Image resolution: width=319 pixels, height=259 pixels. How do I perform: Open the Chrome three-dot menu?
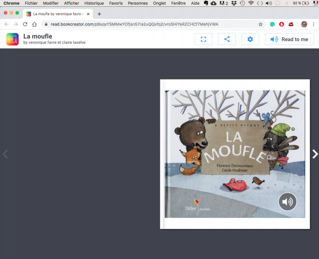click(314, 24)
